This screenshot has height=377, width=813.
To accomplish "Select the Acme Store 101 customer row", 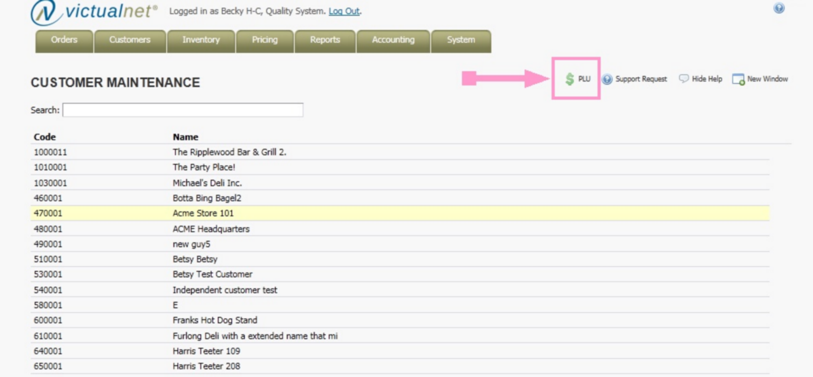I will [203, 213].
